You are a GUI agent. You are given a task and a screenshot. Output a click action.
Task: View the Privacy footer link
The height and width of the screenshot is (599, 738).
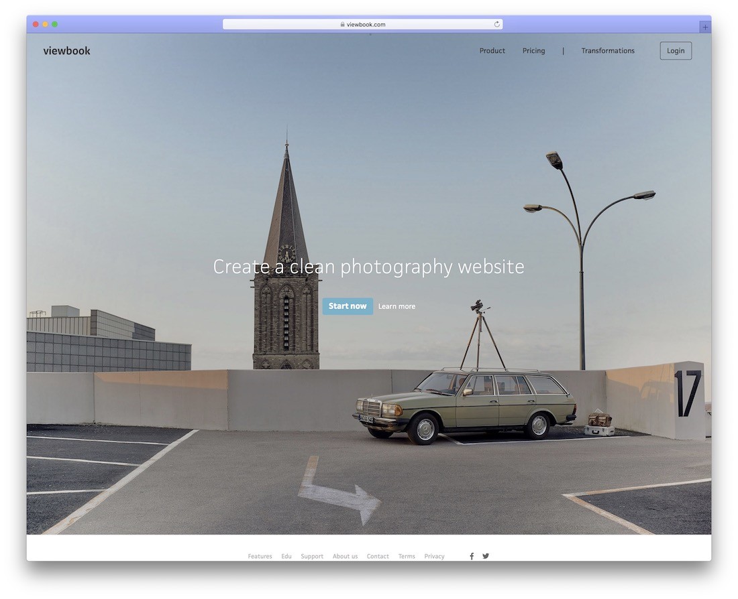[x=435, y=556]
